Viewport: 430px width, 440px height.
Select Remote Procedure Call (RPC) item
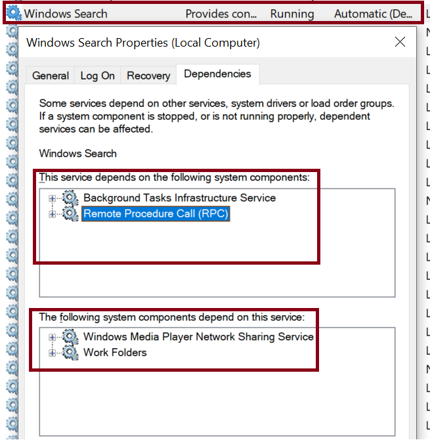[x=156, y=214]
